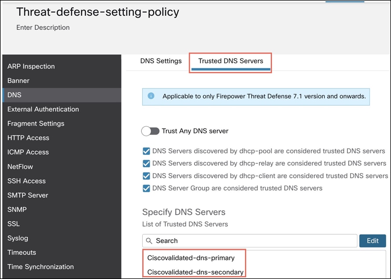Toggle Trust Any DNS server switch

point(150,131)
